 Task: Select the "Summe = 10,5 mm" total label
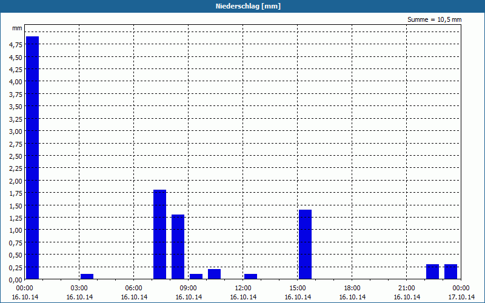coord(434,20)
